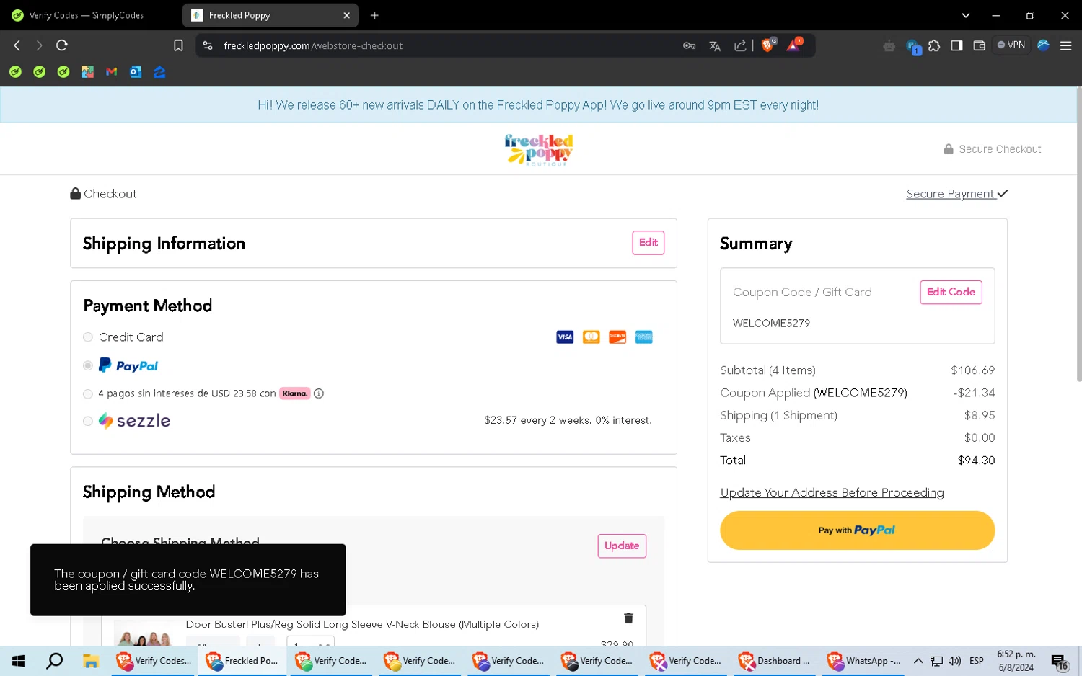Click the Klarna info circle icon
The width and height of the screenshot is (1082, 676).
pyautogui.click(x=318, y=393)
